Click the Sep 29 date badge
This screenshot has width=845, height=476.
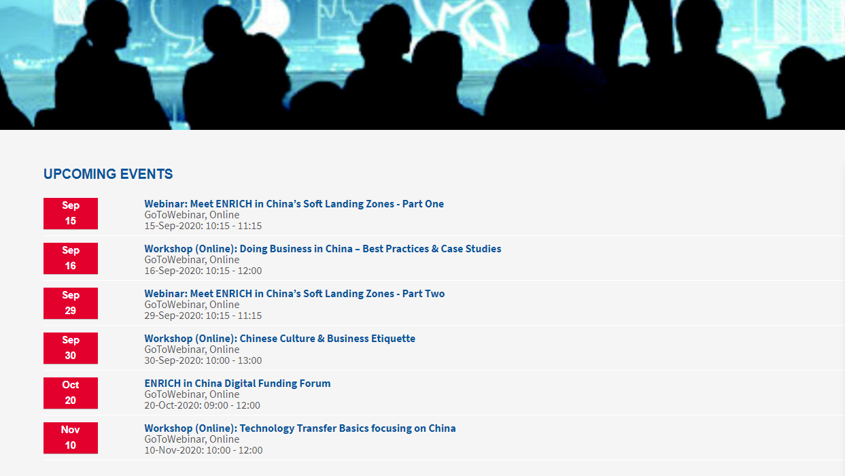click(x=71, y=303)
